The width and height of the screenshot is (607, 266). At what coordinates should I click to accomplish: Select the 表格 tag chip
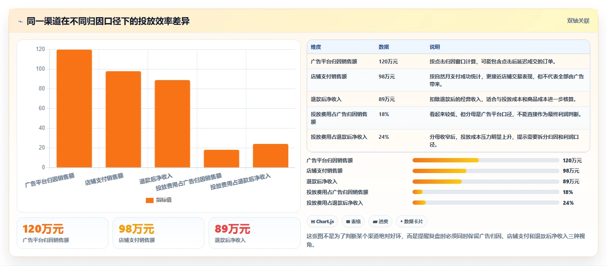coord(353,221)
